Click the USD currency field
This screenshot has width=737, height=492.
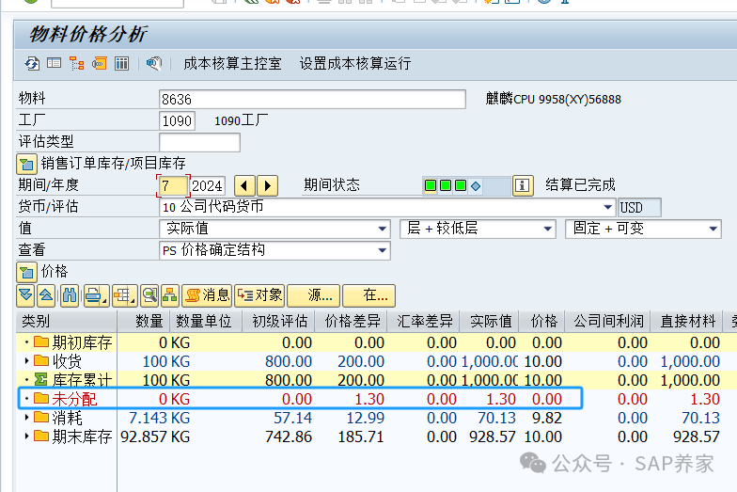639,207
